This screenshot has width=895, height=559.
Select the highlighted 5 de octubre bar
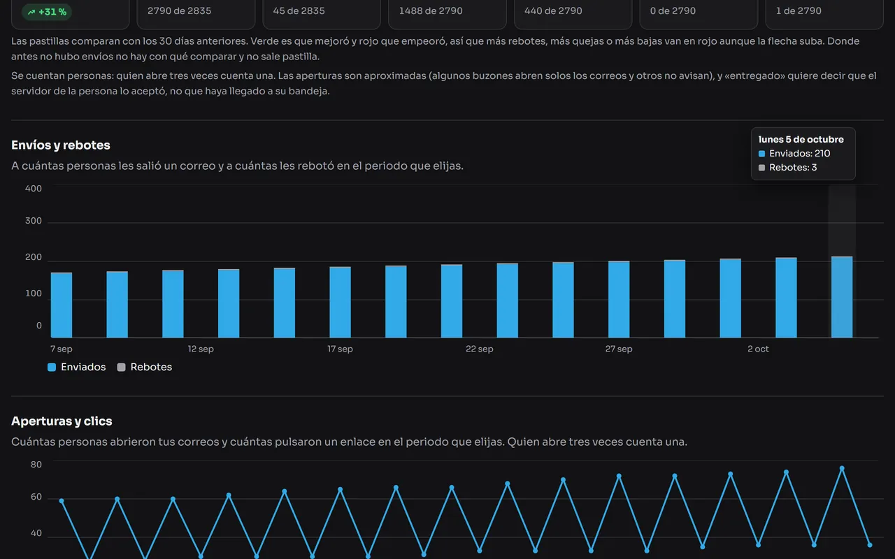[x=842, y=297]
